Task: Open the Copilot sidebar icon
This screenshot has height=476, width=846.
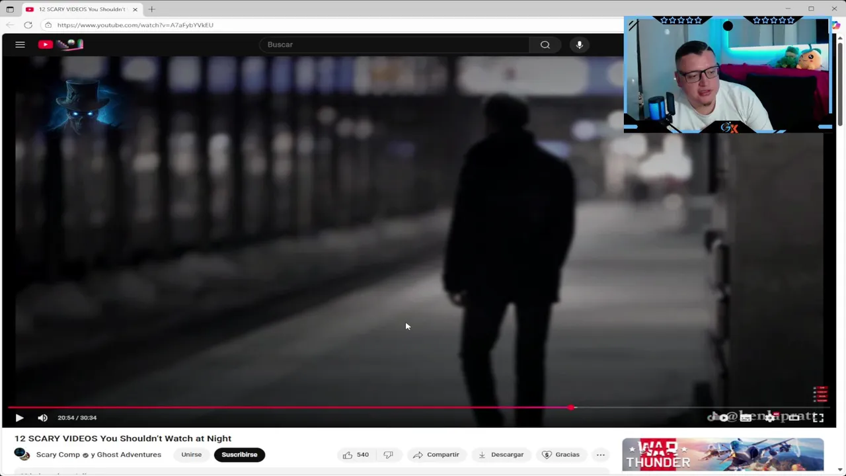Action: 837,25
